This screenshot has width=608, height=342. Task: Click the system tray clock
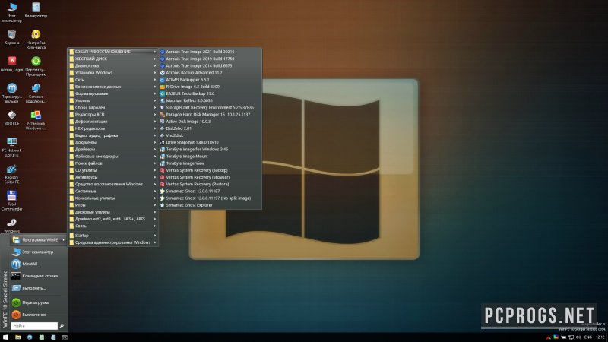(600, 337)
